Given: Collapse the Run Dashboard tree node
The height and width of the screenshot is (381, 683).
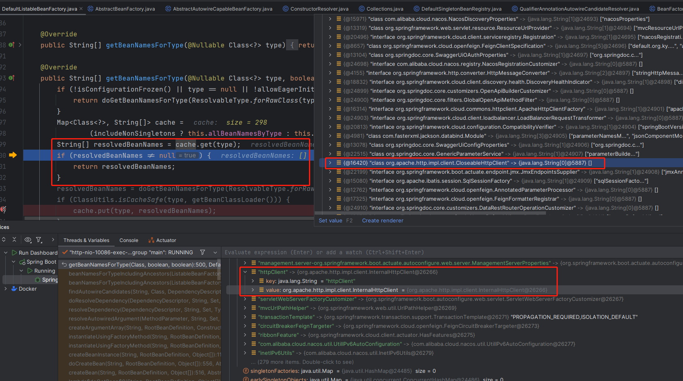Looking at the screenshot, I should click(6, 253).
